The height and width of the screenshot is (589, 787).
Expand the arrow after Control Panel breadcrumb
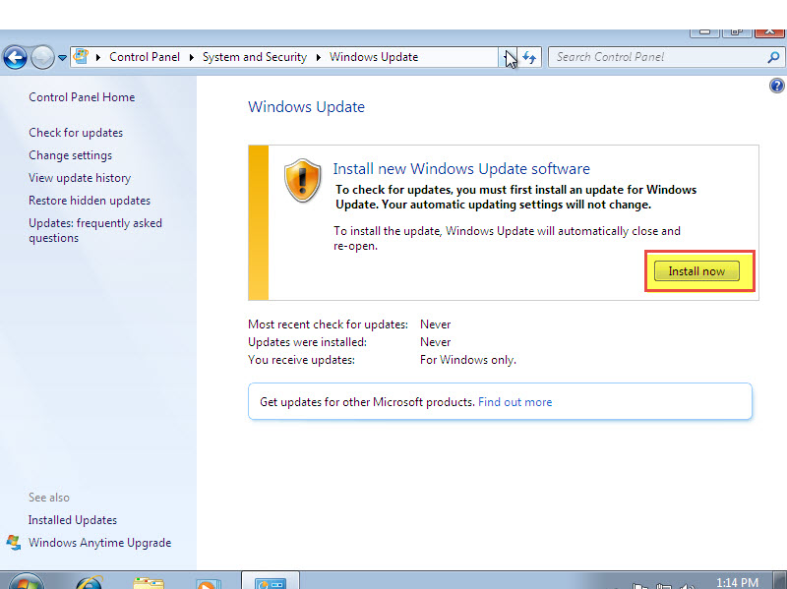(x=192, y=57)
